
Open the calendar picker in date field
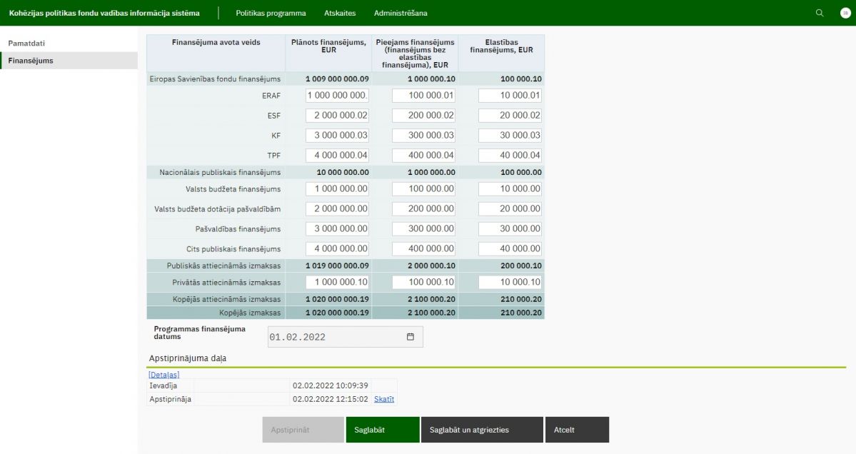coord(410,337)
